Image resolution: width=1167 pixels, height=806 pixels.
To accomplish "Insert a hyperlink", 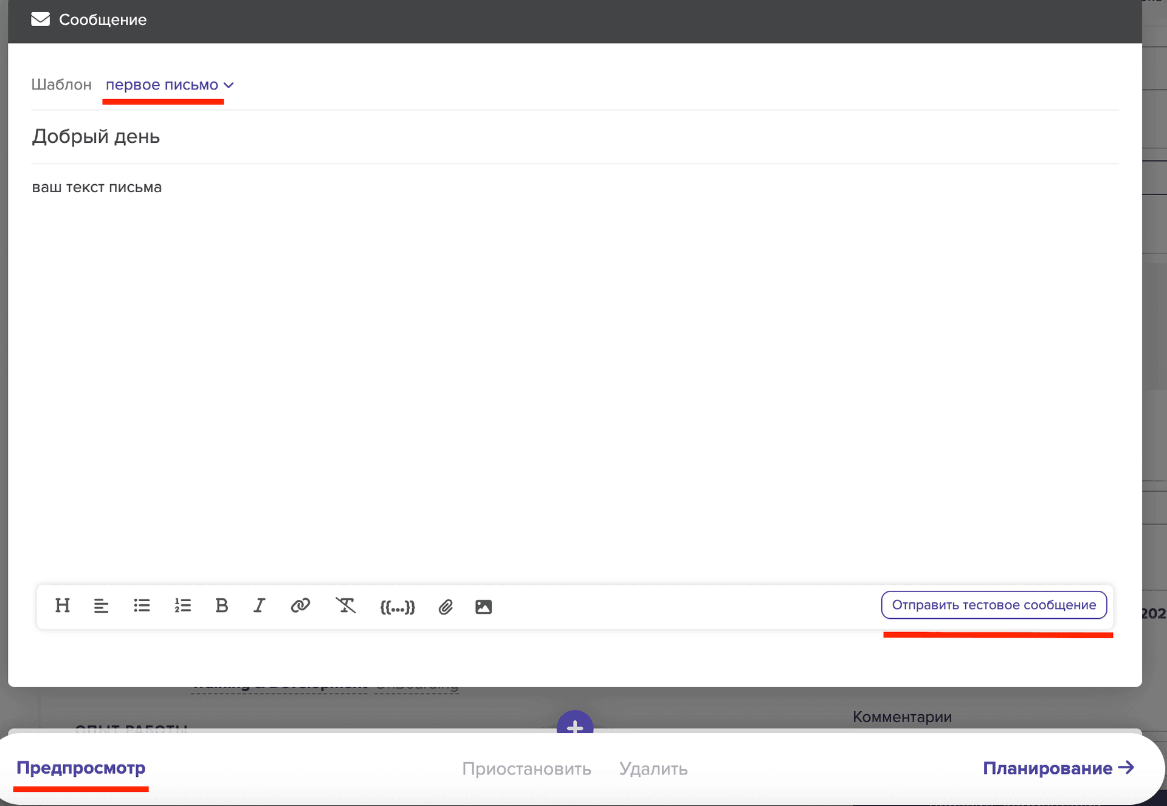I will tap(300, 605).
